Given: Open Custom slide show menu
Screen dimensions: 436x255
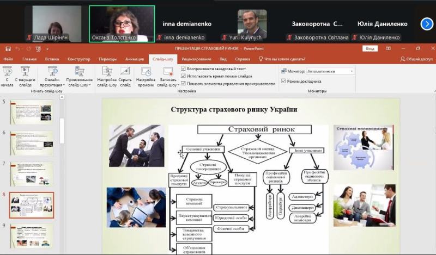Looking at the screenshot, I should click(x=80, y=71).
